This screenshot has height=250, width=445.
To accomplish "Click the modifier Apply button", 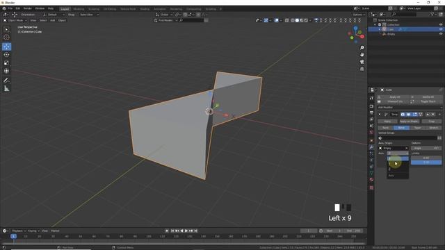I will click(387, 122).
